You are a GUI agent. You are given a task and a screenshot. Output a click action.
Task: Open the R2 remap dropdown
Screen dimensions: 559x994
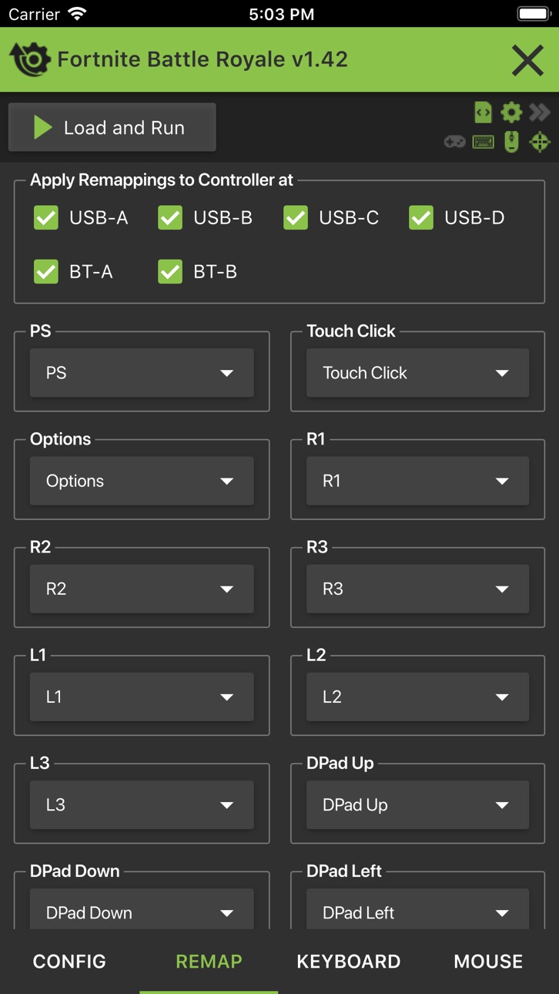click(x=142, y=589)
